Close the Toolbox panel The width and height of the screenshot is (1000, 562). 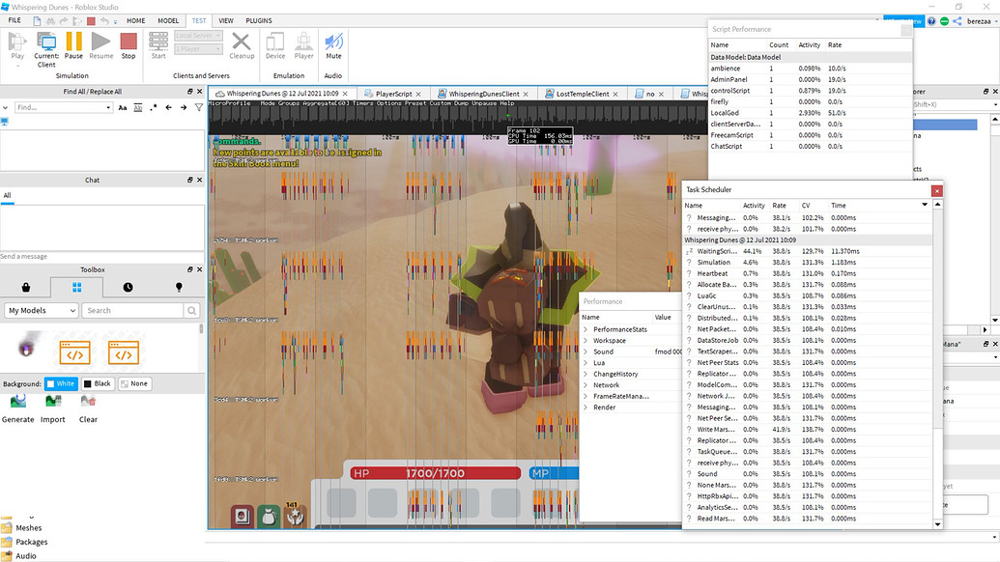click(200, 269)
